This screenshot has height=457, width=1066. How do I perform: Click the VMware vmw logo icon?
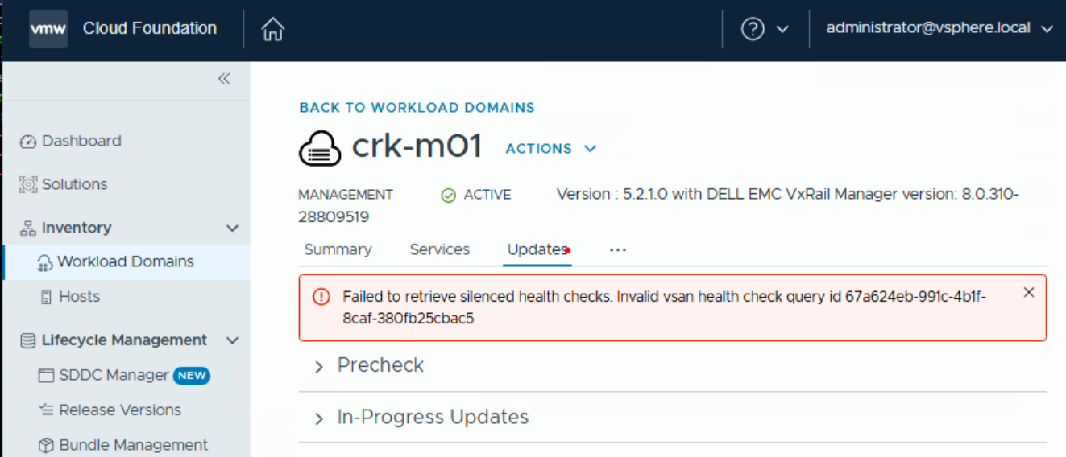tap(48, 29)
